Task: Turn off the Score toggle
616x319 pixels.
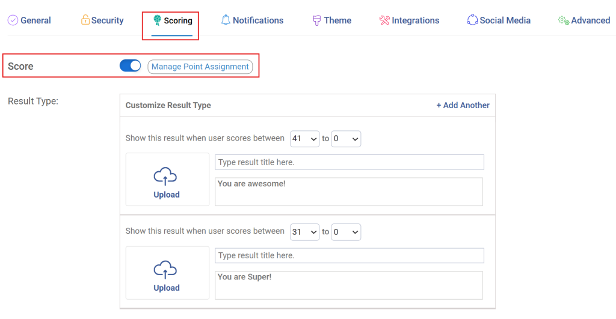Action: click(x=131, y=65)
